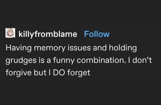Click the word 'forget' ending the post
161x105 pixels.
tap(79, 73)
